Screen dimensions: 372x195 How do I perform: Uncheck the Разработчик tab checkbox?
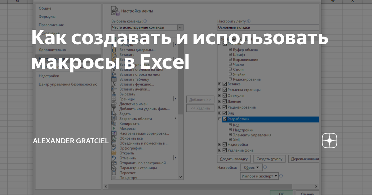(224, 119)
